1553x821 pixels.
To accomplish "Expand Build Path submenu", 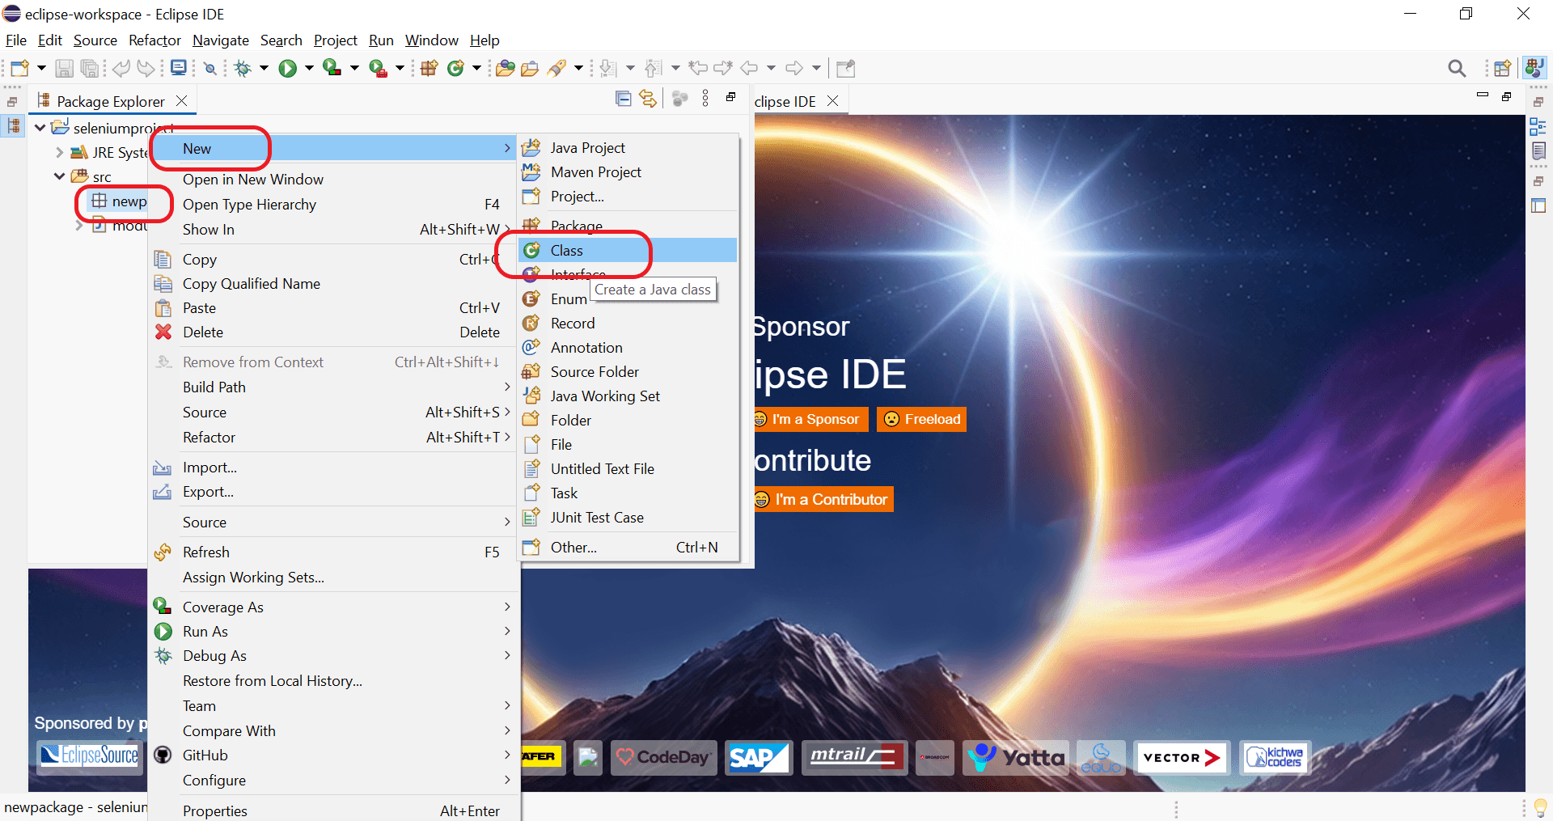I will 333,387.
